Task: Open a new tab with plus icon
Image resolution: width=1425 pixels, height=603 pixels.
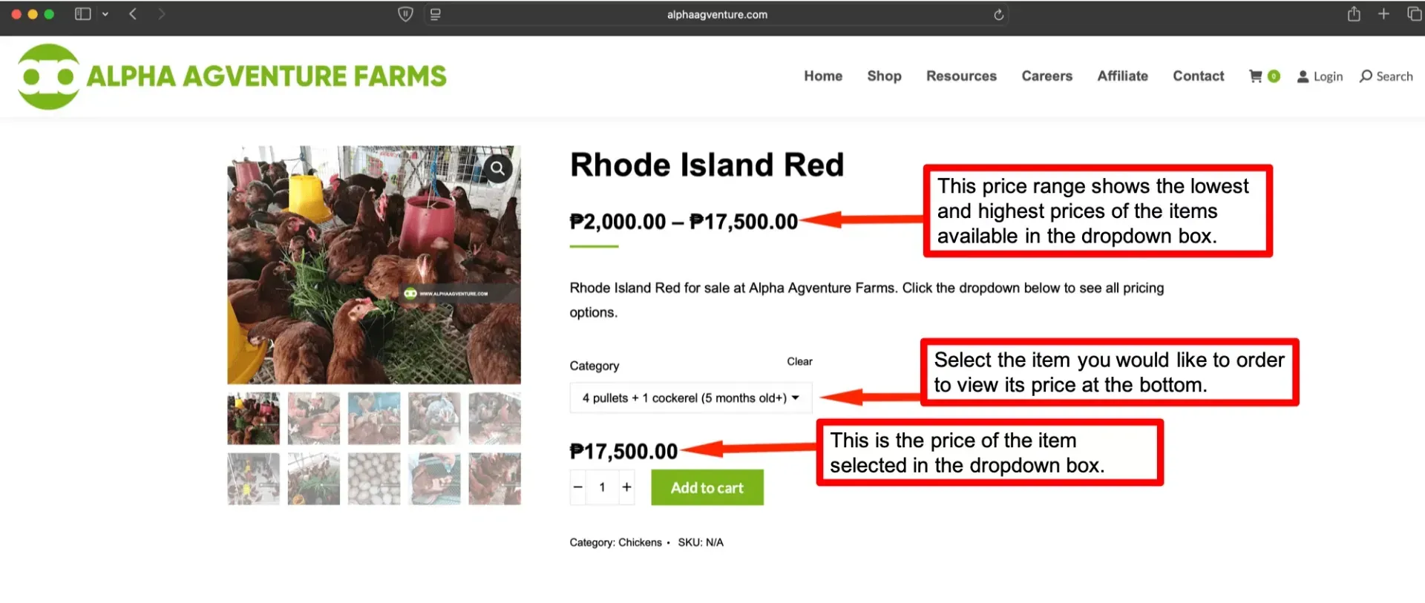Action: 1383,14
